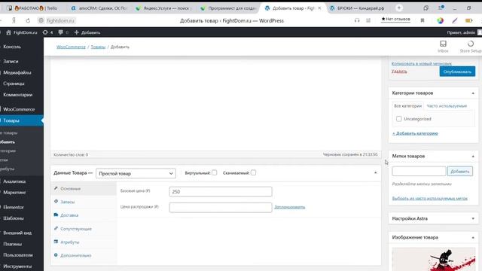Open the Простой товар product type dropdown

[x=136, y=173]
